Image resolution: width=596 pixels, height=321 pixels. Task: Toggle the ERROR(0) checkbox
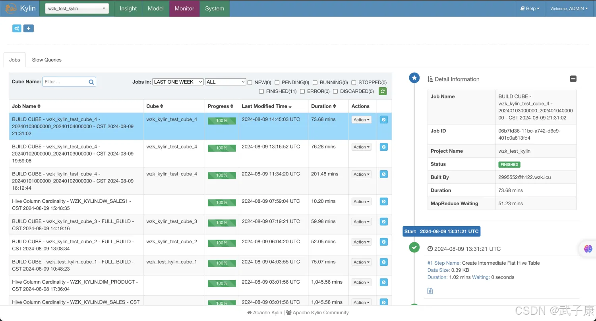click(x=302, y=91)
